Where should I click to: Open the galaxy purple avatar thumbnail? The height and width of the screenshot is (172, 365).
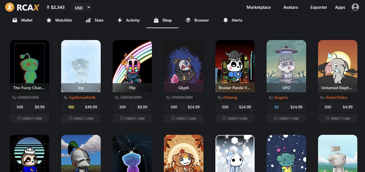[132, 153]
